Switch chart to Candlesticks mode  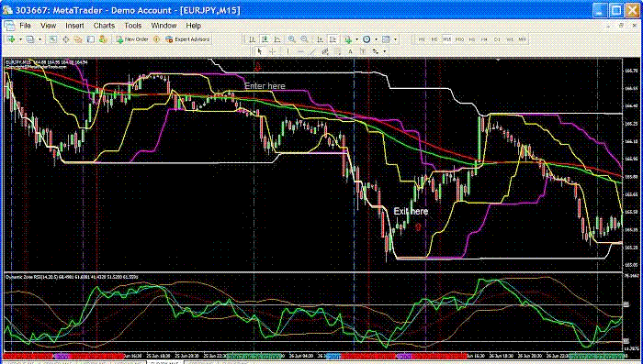(265, 39)
